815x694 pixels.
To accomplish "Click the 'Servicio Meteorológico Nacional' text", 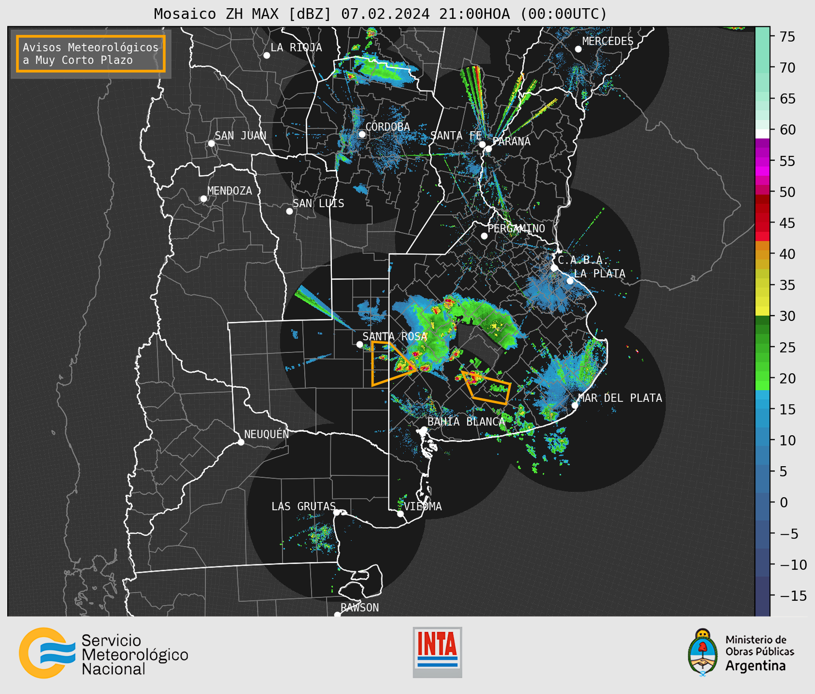I will click(x=135, y=655).
